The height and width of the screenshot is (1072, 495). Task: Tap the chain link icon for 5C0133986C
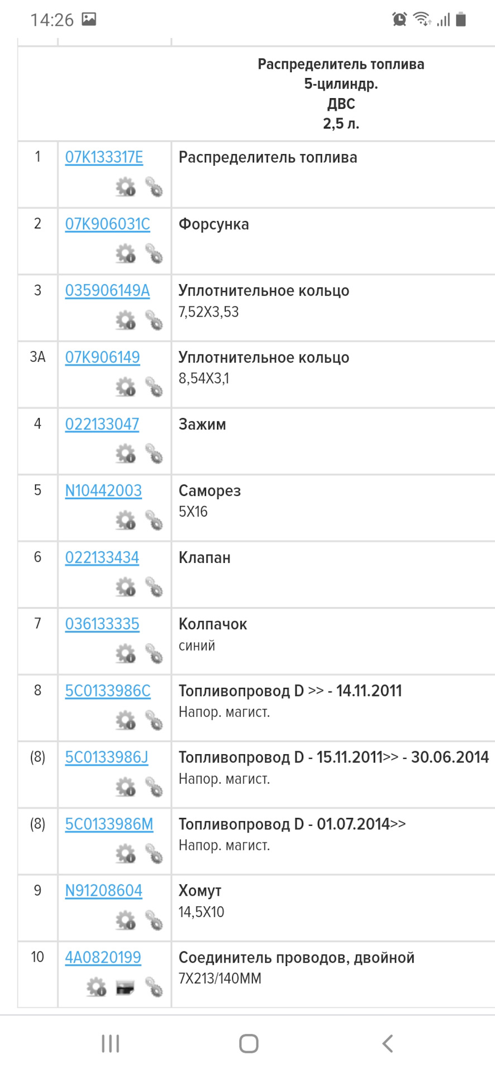154,720
